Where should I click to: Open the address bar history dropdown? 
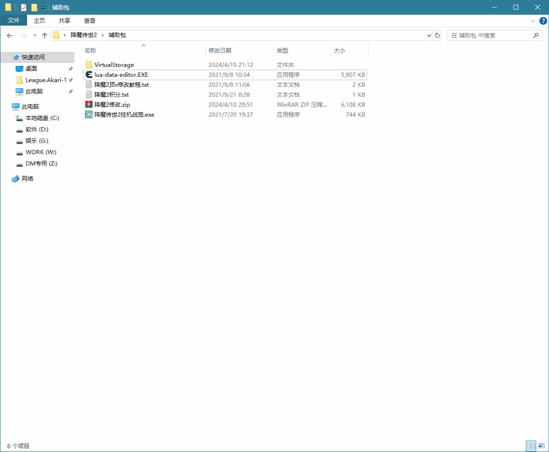click(429, 36)
